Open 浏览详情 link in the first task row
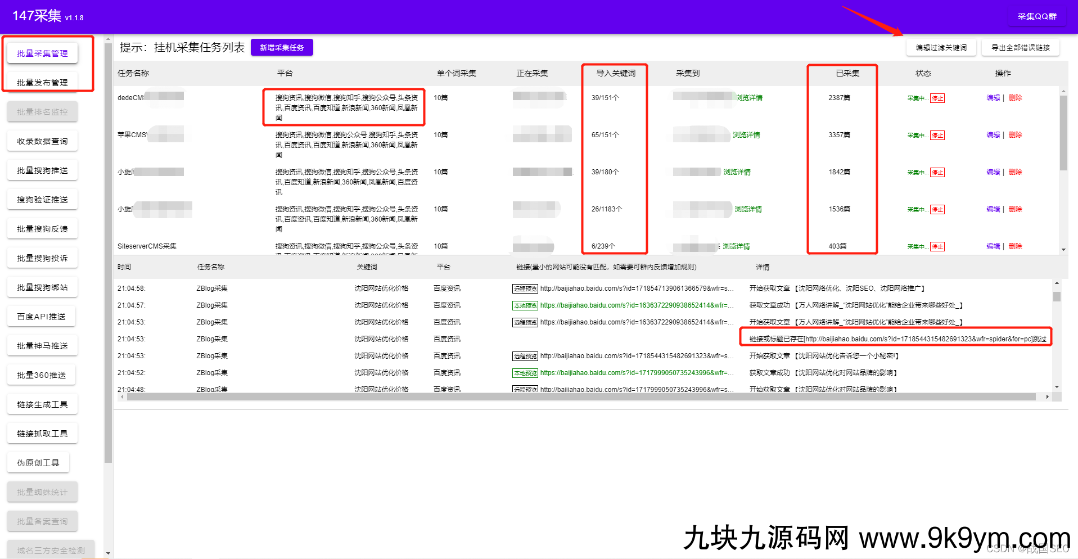Viewport: 1078px width, 559px height. coord(750,98)
